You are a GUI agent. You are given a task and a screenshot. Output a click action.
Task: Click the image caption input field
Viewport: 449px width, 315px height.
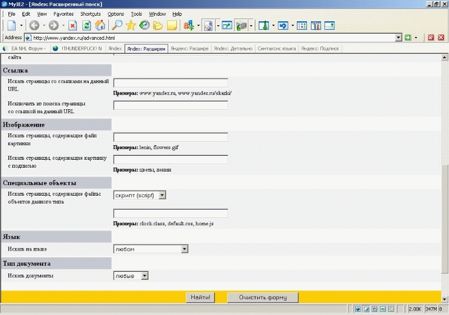coord(171,159)
